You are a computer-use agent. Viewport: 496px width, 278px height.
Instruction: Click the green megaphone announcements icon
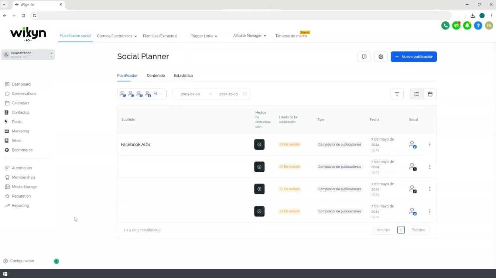[x=456, y=26]
